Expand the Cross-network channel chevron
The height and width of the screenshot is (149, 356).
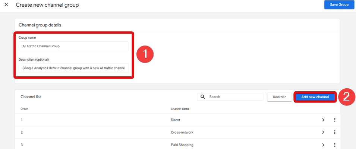(x=323, y=133)
